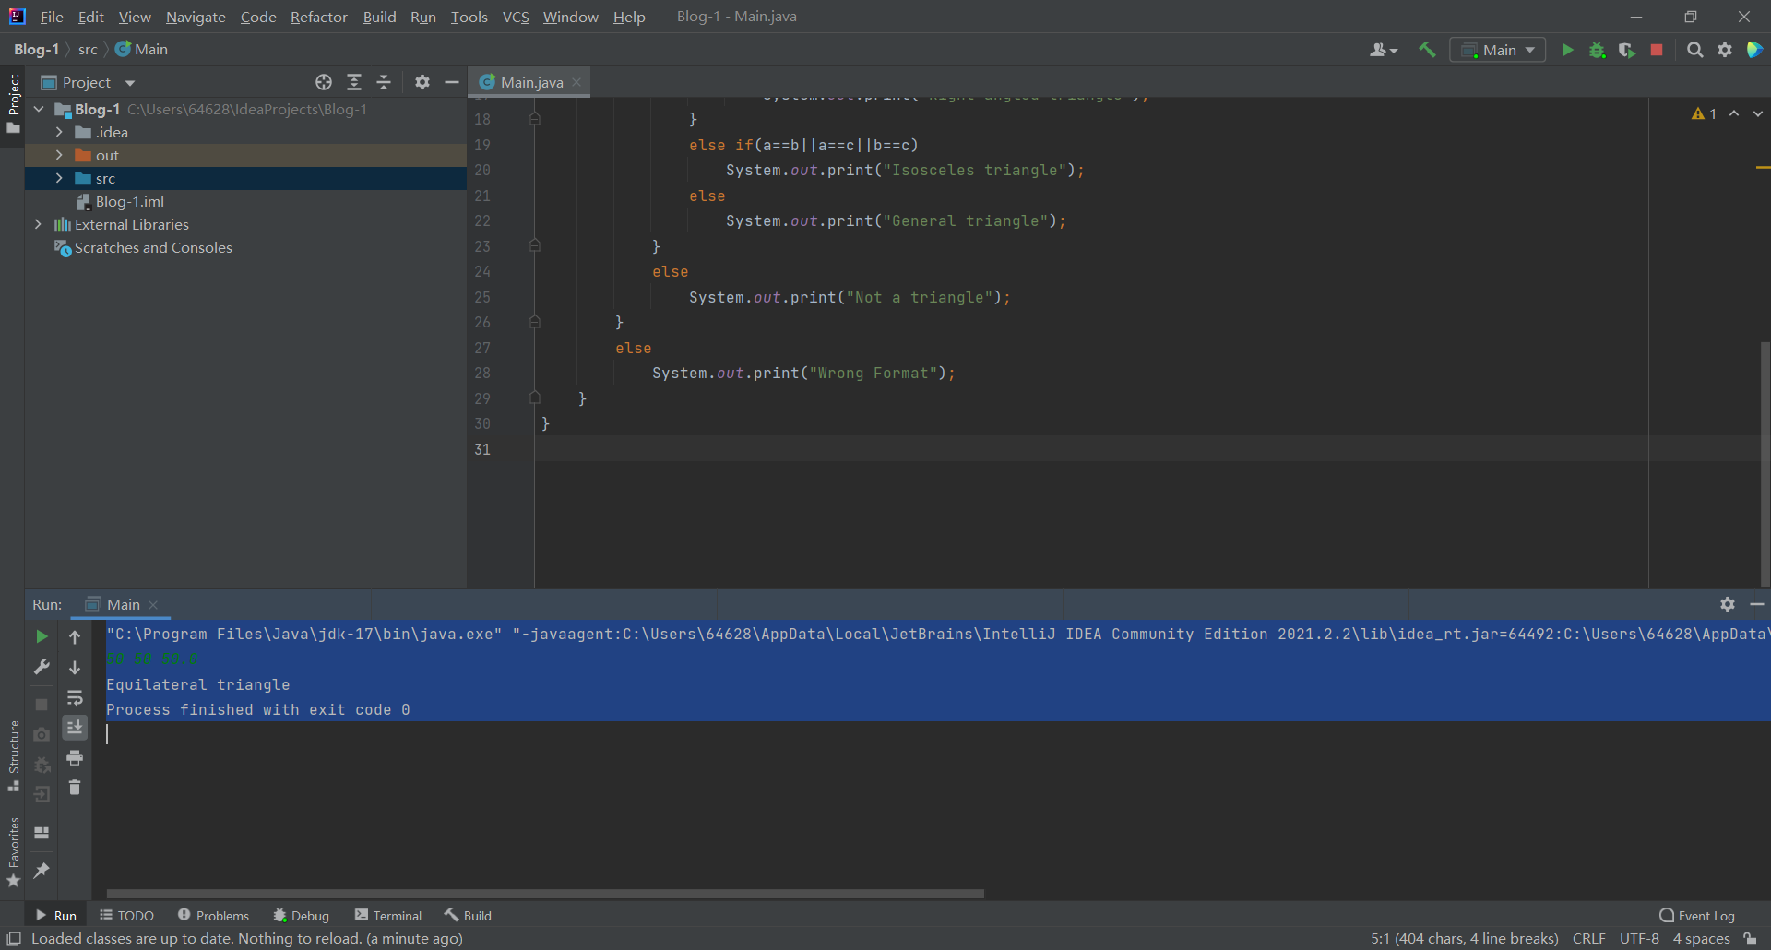The width and height of the screenshot is (1771, 950).
Task: Change CRLF line separator in status bar
Action: [1588, 938]
